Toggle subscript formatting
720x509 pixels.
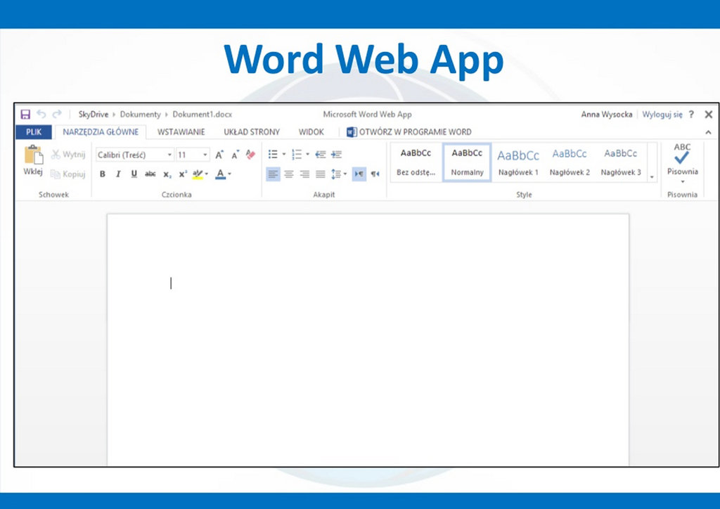click(167, 174)
